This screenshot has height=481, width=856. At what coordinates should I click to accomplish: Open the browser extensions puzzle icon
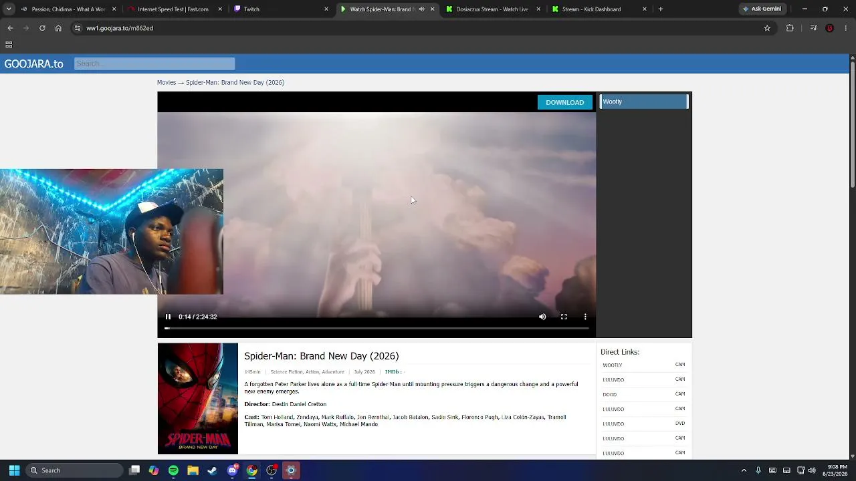[x=790, y=28]
